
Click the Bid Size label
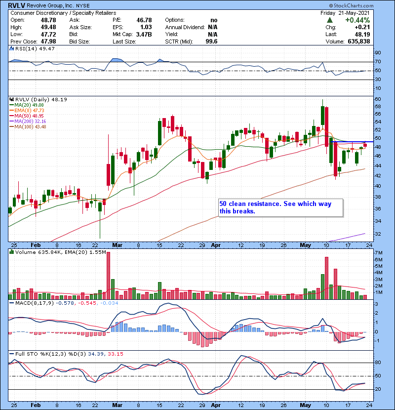tap(79, 41)
